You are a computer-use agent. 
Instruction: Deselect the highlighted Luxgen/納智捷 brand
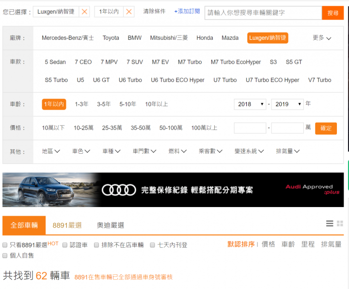268,38
